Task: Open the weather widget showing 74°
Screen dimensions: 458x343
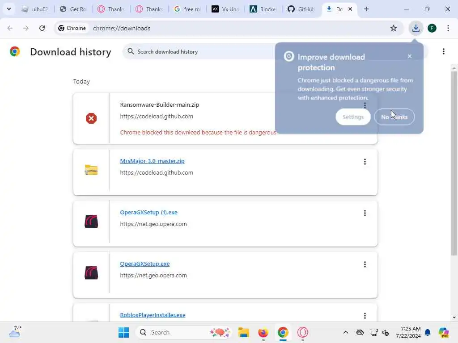Action: pos(15,332)
